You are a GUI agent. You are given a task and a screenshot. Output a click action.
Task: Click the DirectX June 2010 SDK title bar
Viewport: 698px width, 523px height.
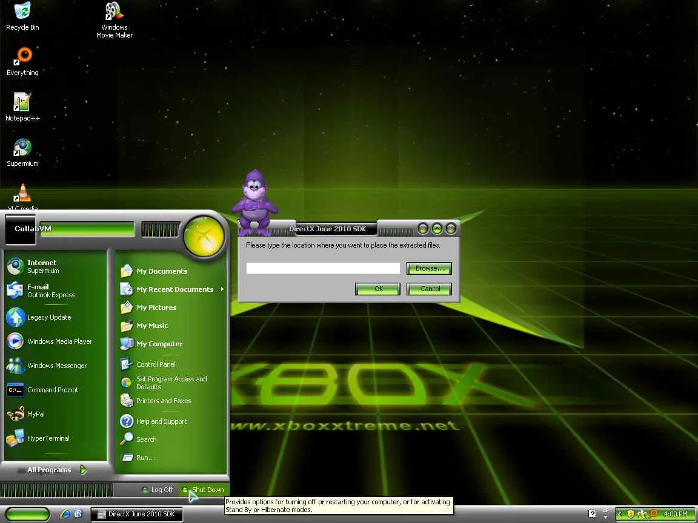click(x=328, y=229)
